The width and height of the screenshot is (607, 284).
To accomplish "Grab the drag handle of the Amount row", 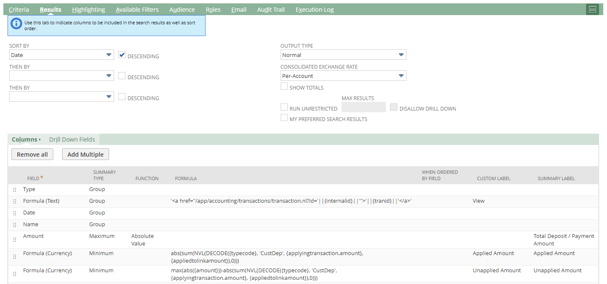I will 15,240.
